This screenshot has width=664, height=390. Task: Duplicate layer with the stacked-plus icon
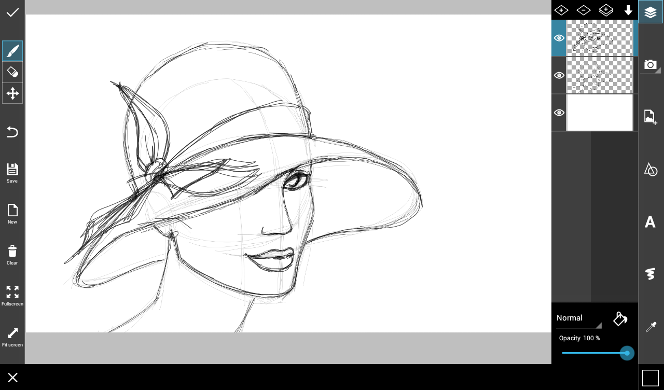[x=606, y=10]
